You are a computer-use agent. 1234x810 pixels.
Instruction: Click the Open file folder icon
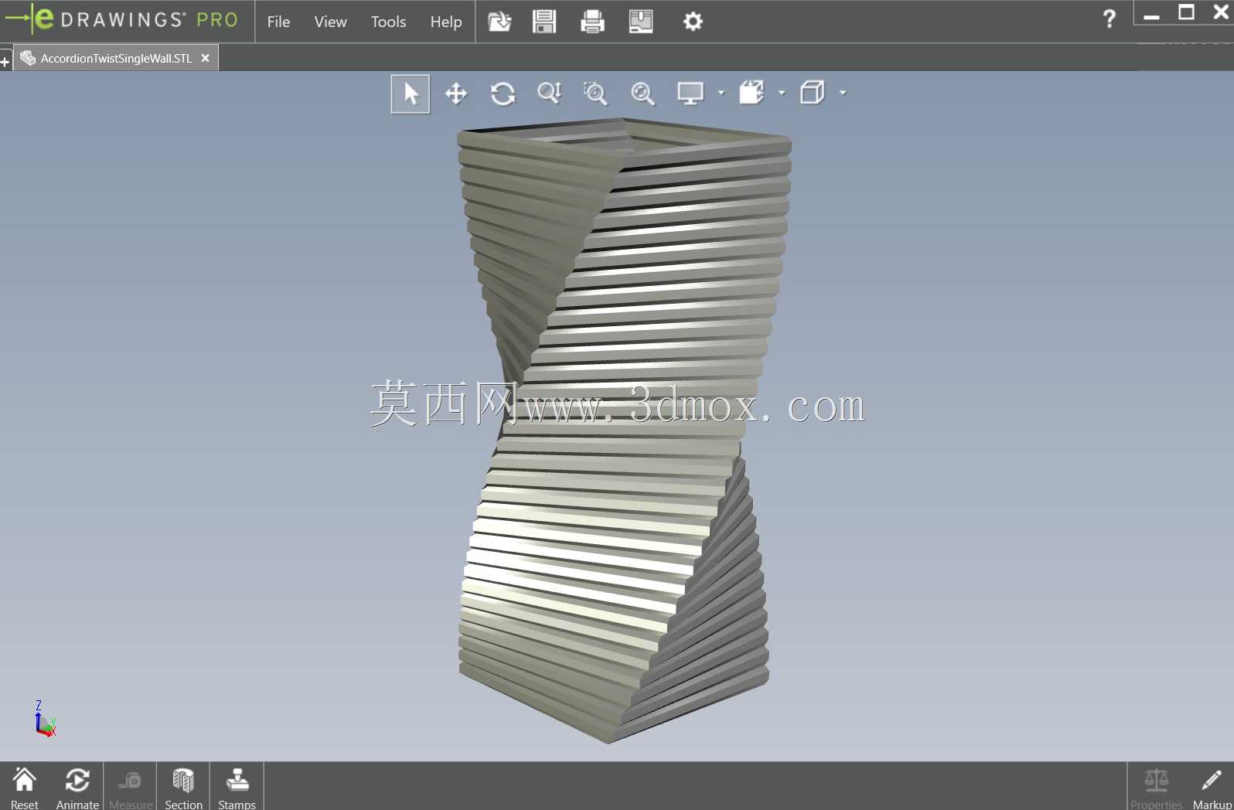(499, 22)
